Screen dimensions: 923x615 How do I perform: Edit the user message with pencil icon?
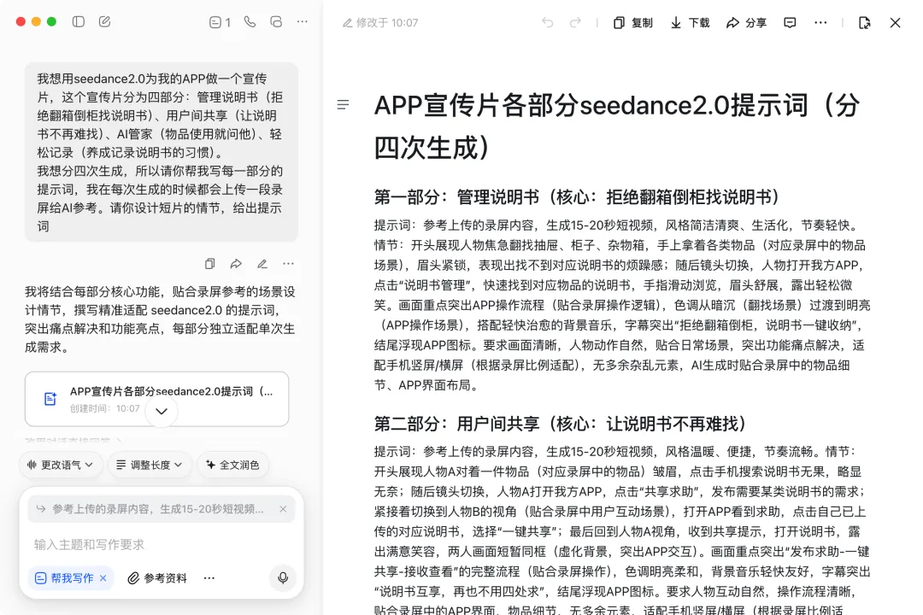click(x=262, y=264)
